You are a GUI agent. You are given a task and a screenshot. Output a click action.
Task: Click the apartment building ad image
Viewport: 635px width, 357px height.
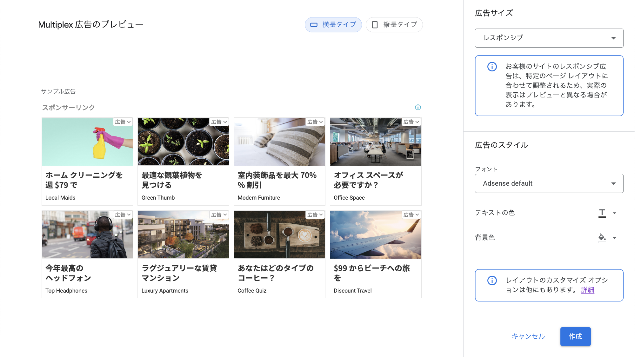point(183,235)
